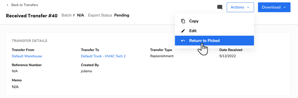Click the Replenishment transfer type value

pos(162,56)
